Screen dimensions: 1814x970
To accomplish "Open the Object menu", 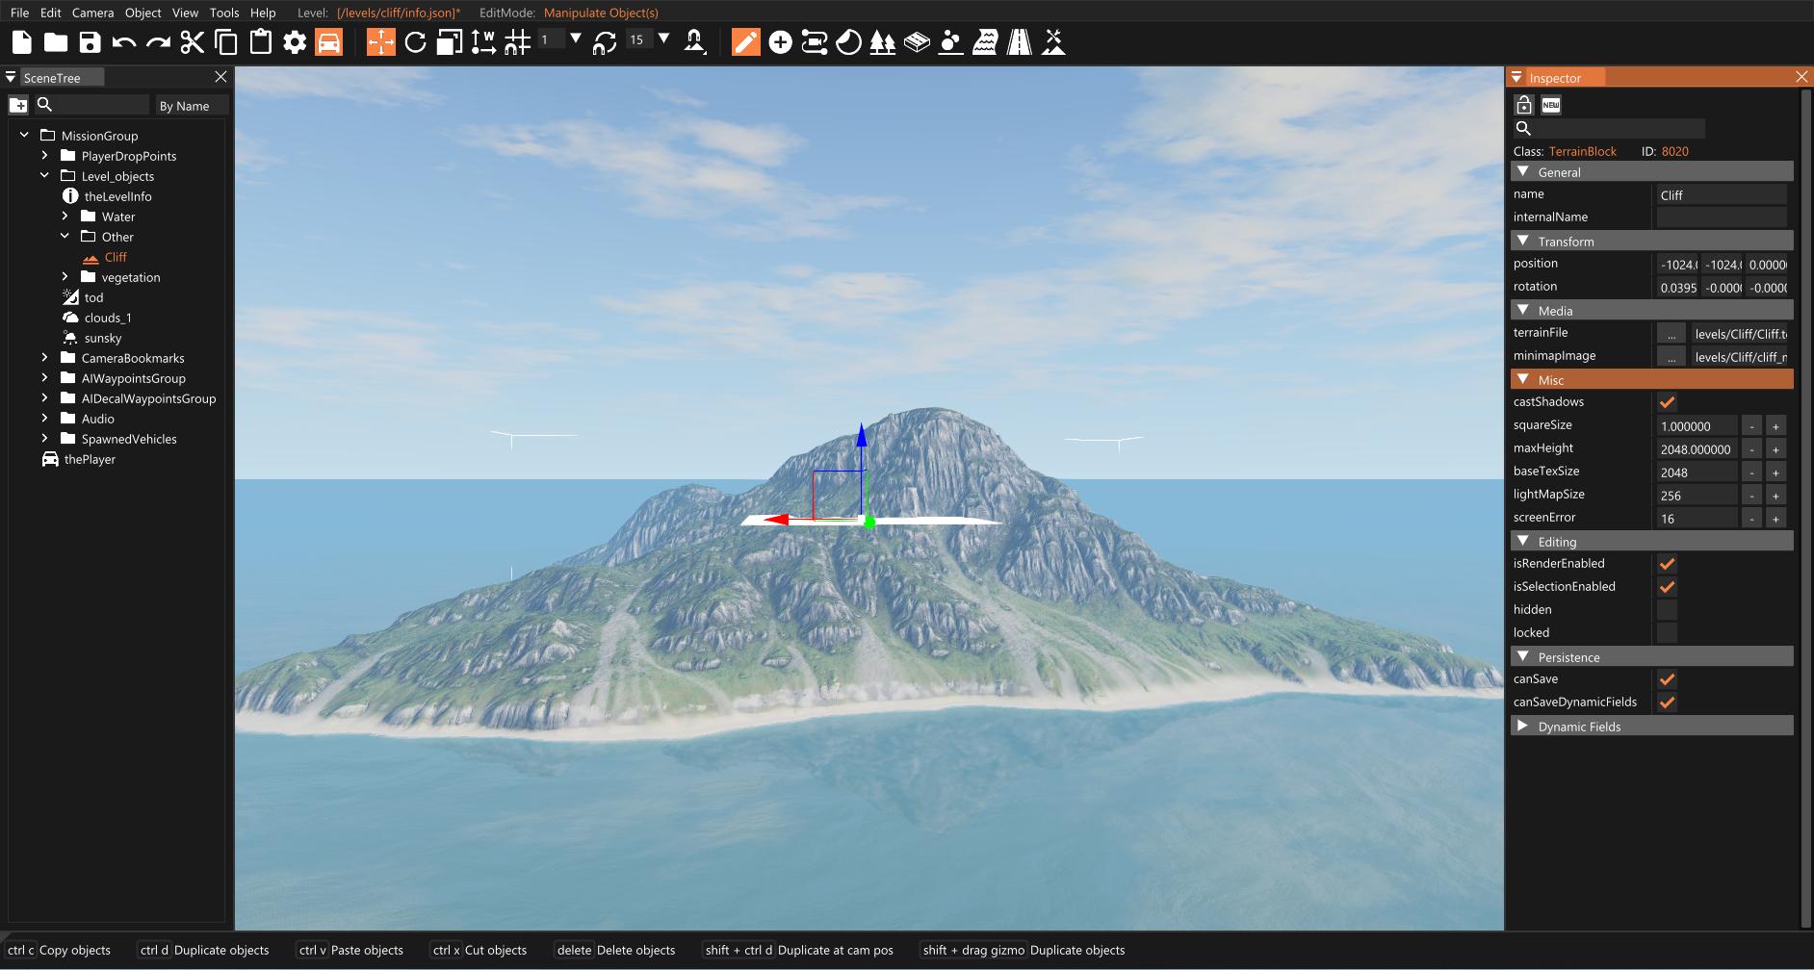I will click(143, 13).
